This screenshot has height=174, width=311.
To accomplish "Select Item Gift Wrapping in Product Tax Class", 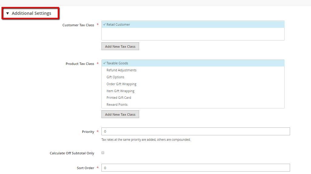I will tap(120, 91).
